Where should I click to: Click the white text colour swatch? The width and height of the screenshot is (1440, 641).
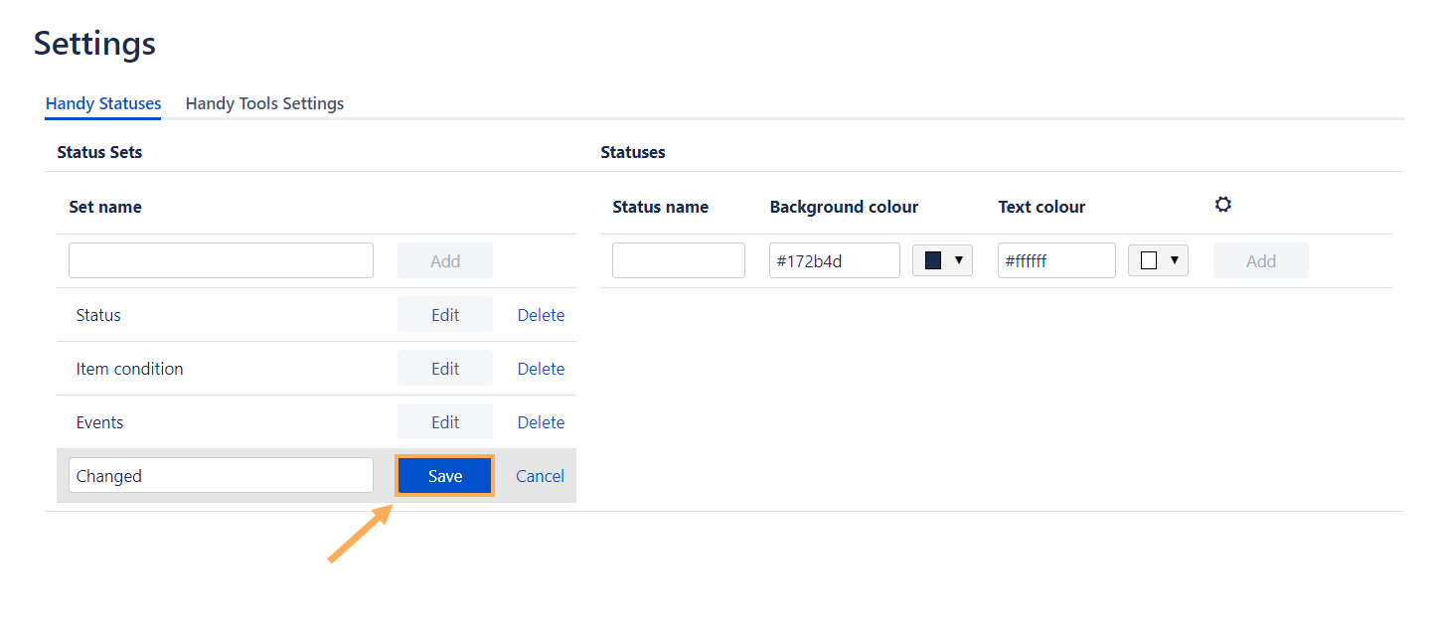(x=1149, y=260)
